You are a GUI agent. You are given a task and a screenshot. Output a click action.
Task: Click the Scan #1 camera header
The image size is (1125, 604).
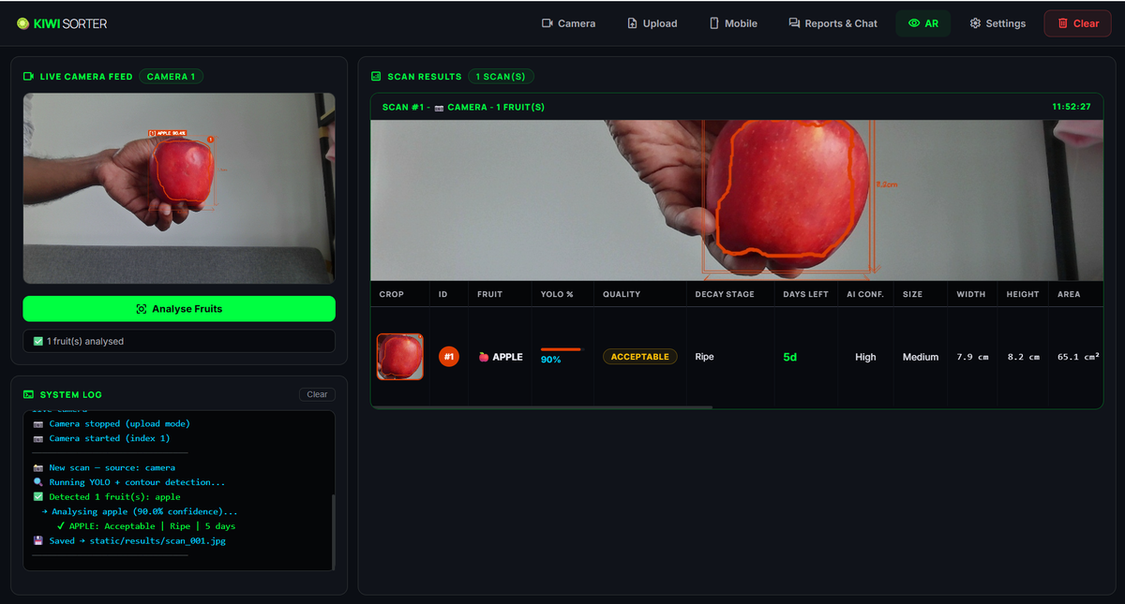point(463,107)
